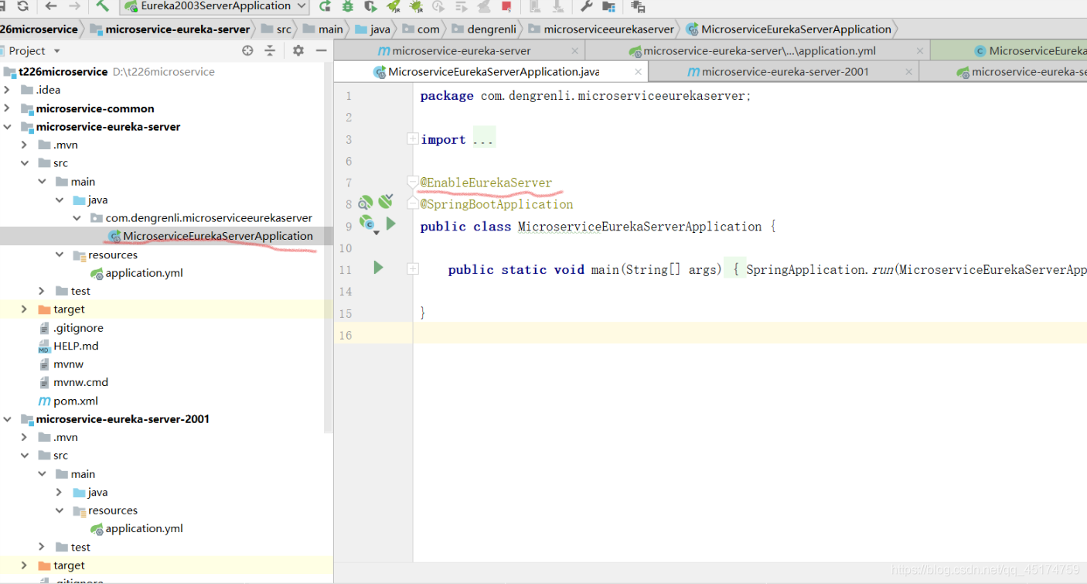Viewport: 1087px width, 584px height.
Task: Switch to the microservice-eureka-server-2001 tab
Action: click(785, 72)
